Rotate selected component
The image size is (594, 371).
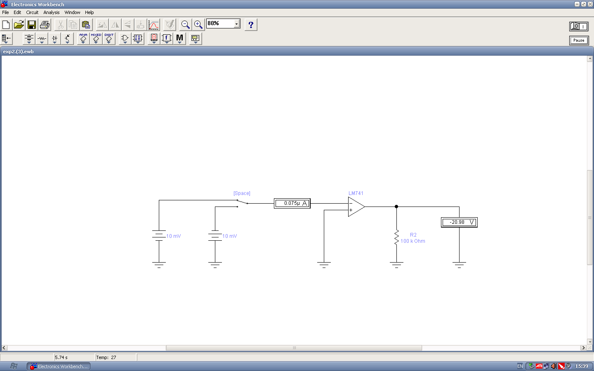(102, 25)
